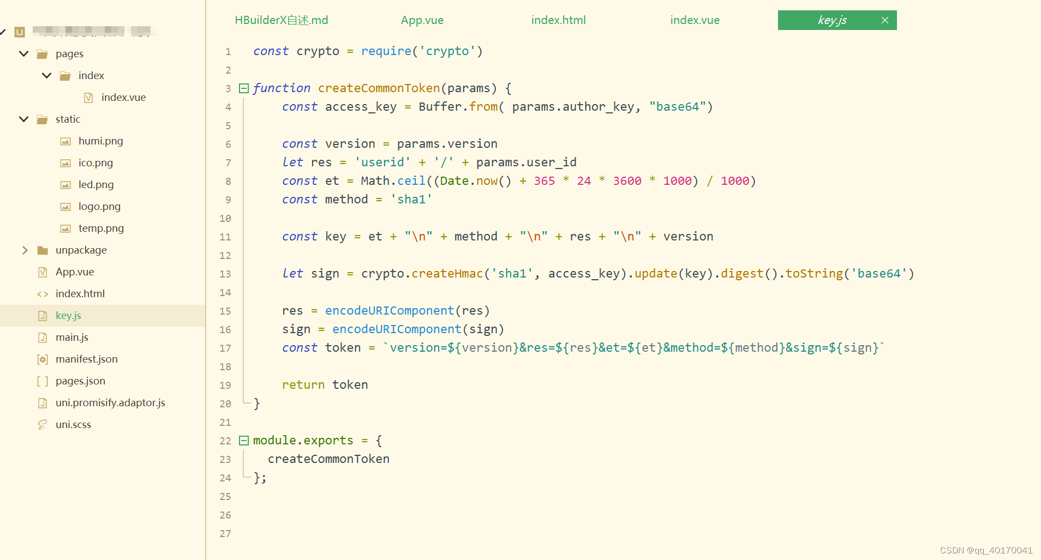Click the index.html code icon
This screenshot has width=1041, height=560.
tap(43, 294)
